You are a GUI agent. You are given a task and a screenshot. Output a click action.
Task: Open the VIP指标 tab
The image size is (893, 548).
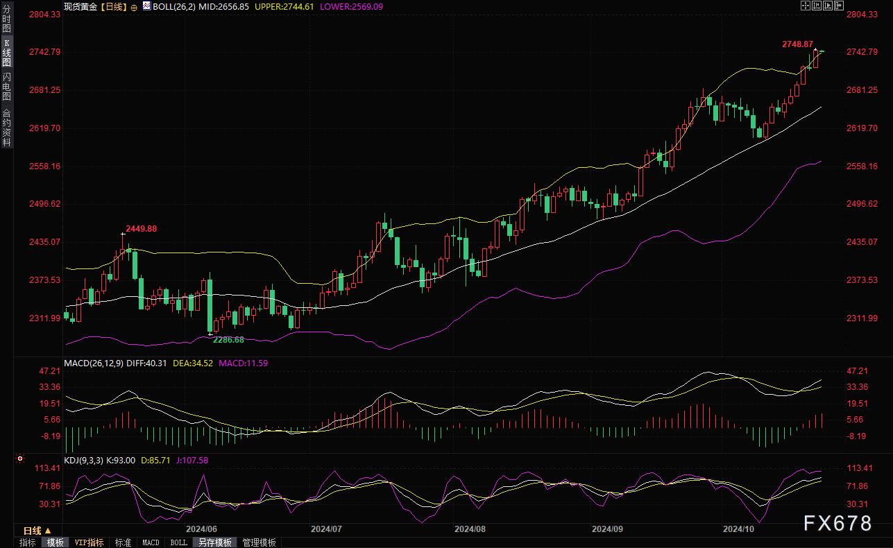click(x=89, y=542)
